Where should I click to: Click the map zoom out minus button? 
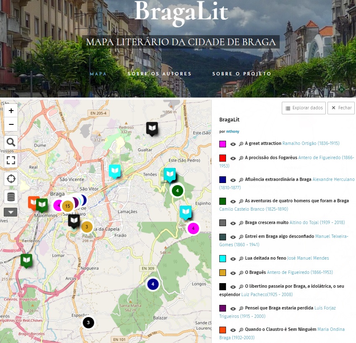click(11, 124)
